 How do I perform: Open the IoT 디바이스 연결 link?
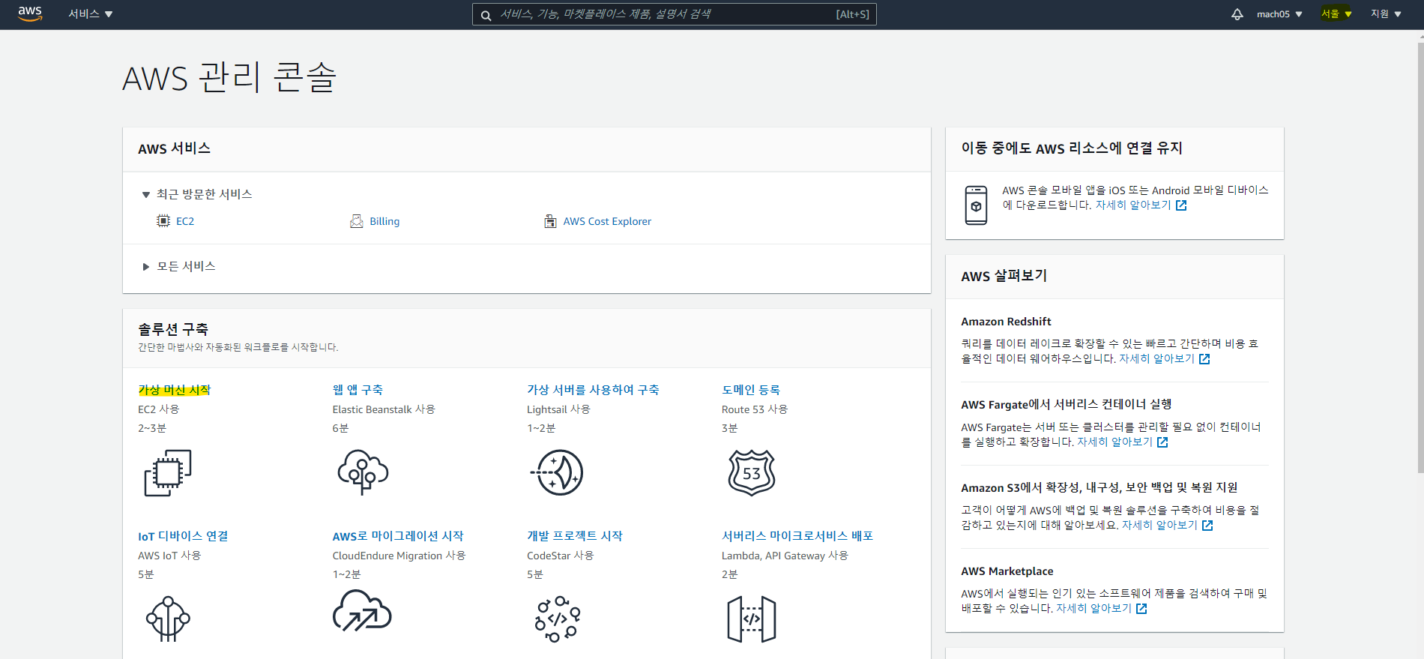coord(183,536)
